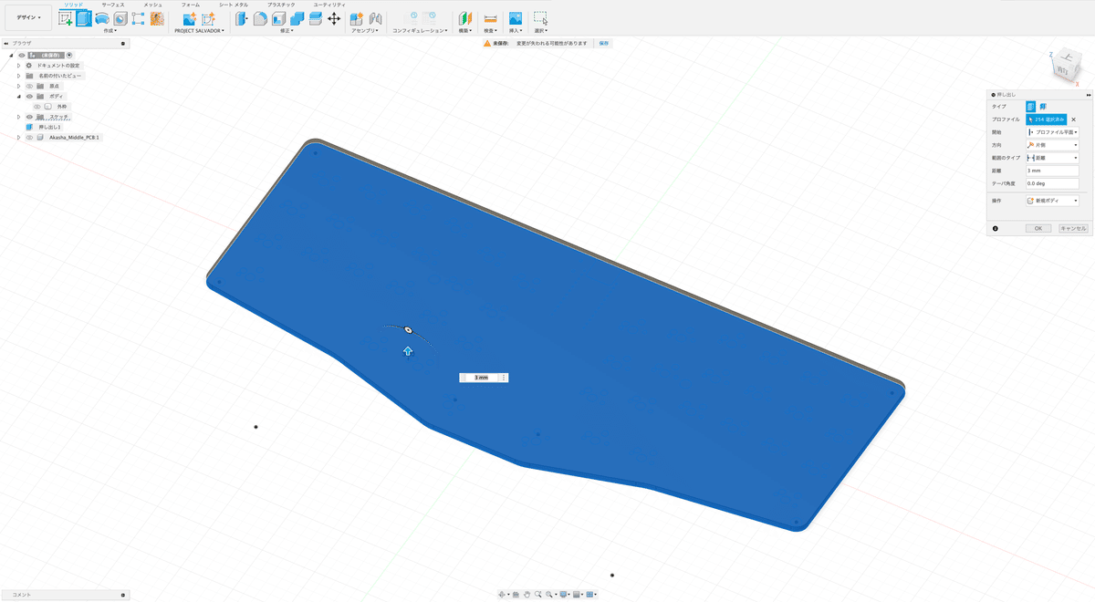1095x602 pixels.
Task: Select the New Component assembly icon
Action: pyautogui.click(x=357, y=18)
